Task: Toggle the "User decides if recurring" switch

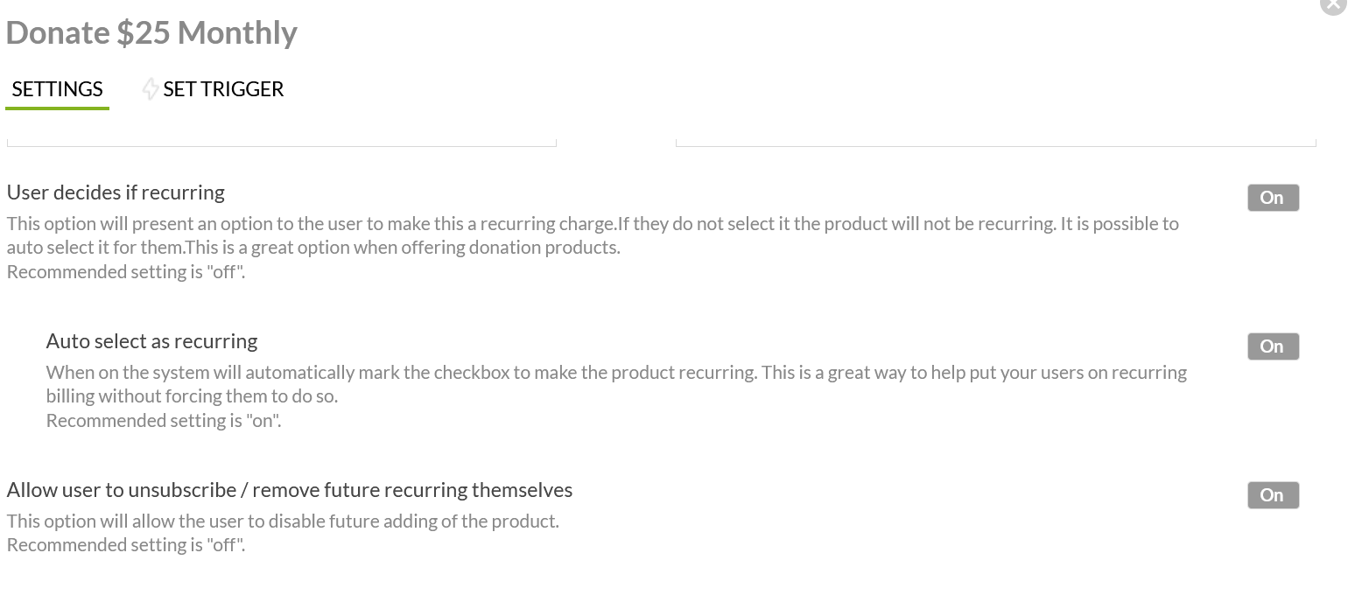Action: 1273,198
